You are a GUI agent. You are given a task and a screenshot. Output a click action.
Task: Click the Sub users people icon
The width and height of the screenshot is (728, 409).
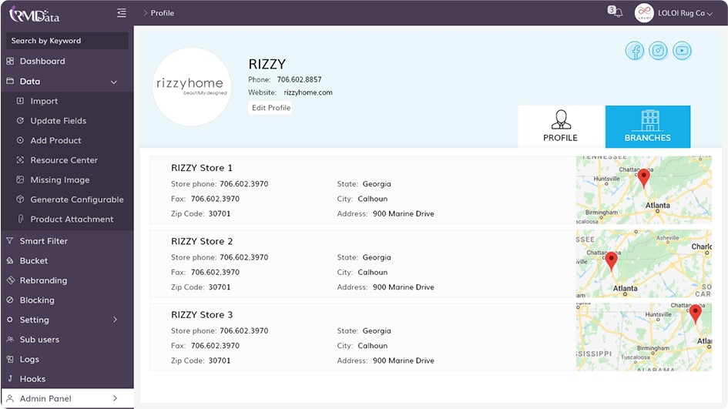10,340
